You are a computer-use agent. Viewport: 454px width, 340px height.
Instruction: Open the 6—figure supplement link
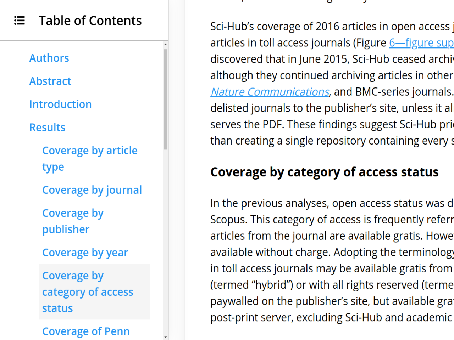421,43
